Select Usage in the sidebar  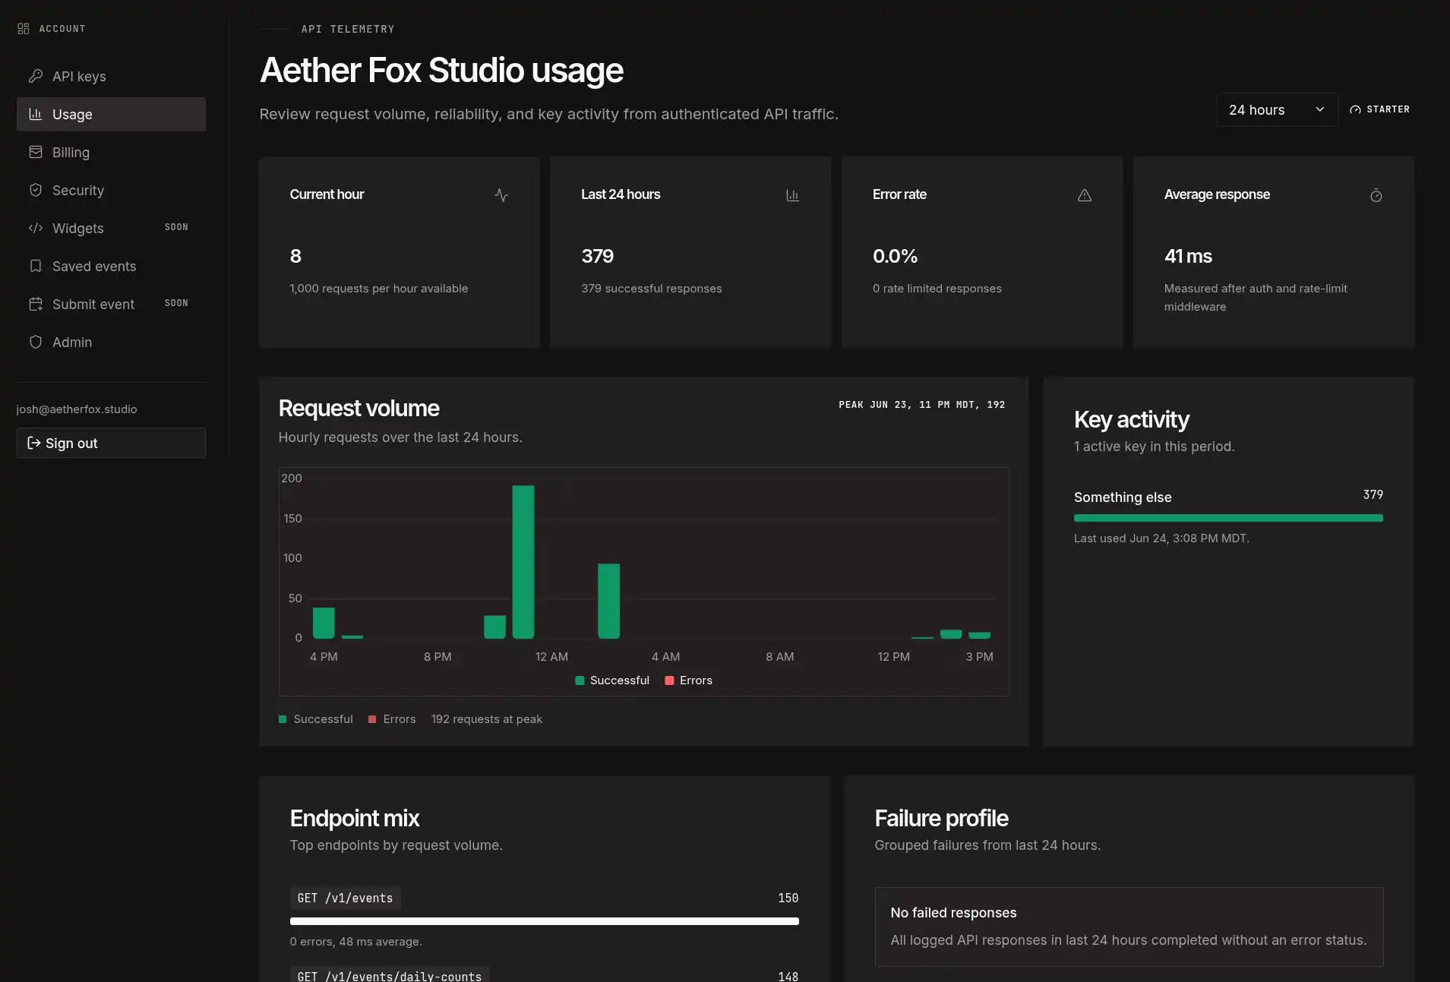click(x=111, y=114)
